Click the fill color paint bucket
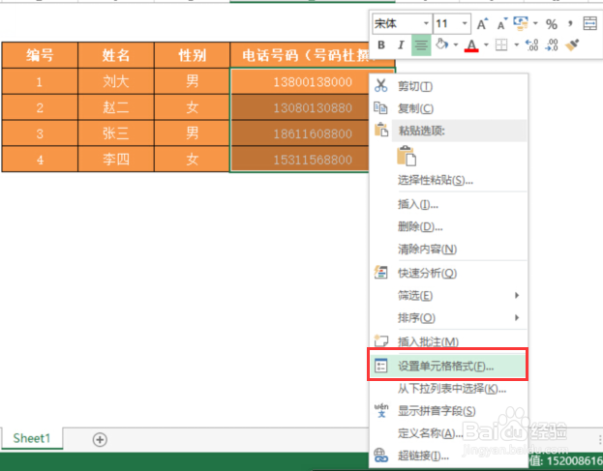This screenshot has height=471, width=603. point(441,44)
